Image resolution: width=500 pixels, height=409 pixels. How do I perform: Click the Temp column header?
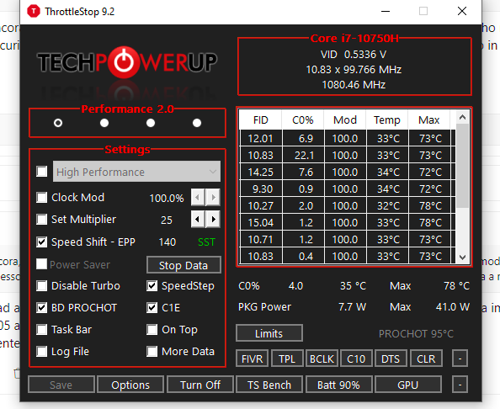click(x=387, y=120)
